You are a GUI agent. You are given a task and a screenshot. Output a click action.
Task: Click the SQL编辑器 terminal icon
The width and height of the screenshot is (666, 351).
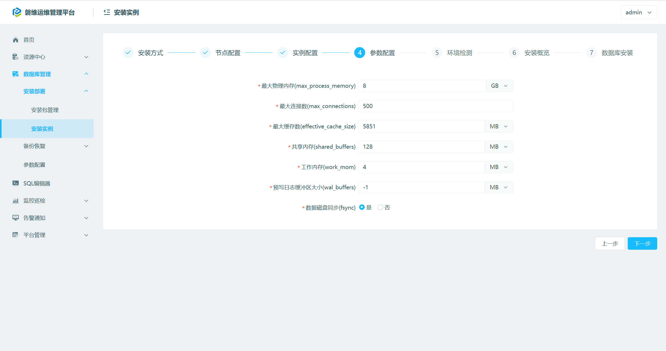point(15,183)
